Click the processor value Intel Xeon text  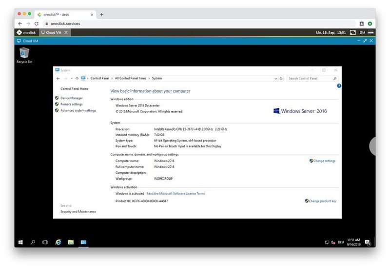(190, 129)
